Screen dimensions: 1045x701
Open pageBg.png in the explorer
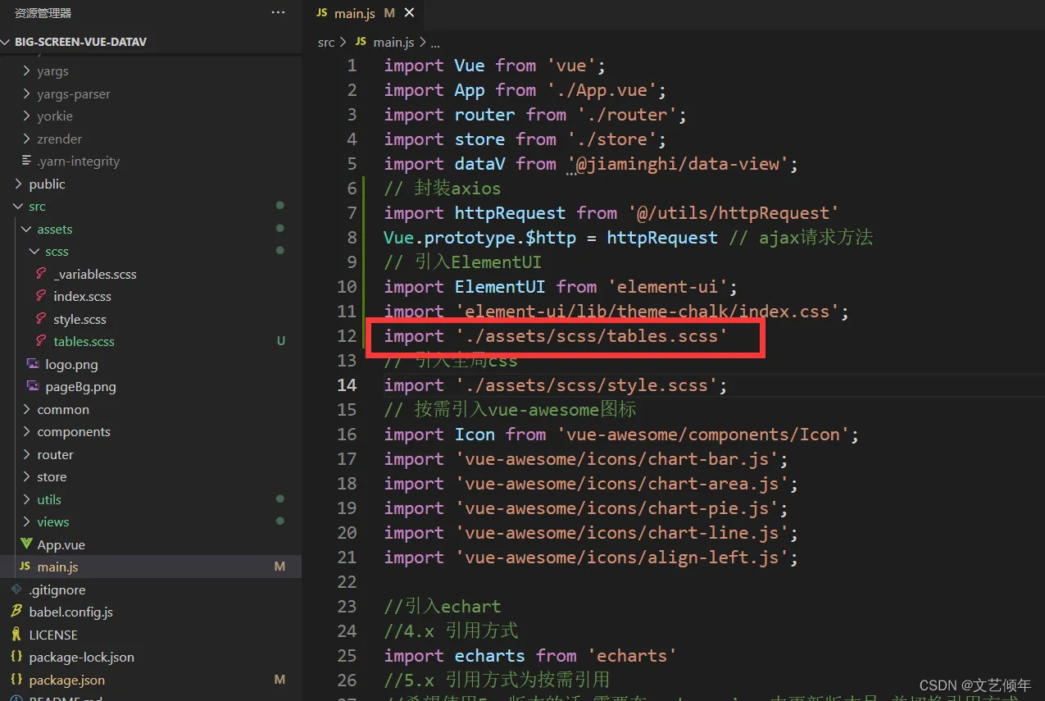(80, 387)
